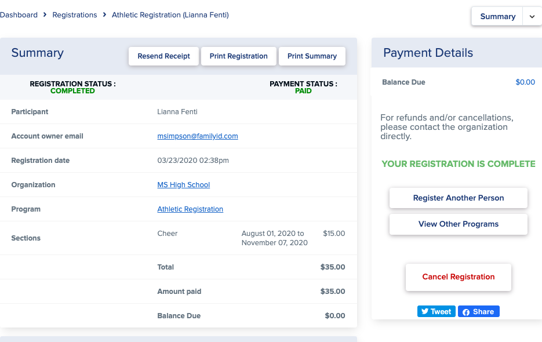Click the Twitter bird Tweet button
The width and height of the screenshot is (542, 342).
tap(436, 312)
